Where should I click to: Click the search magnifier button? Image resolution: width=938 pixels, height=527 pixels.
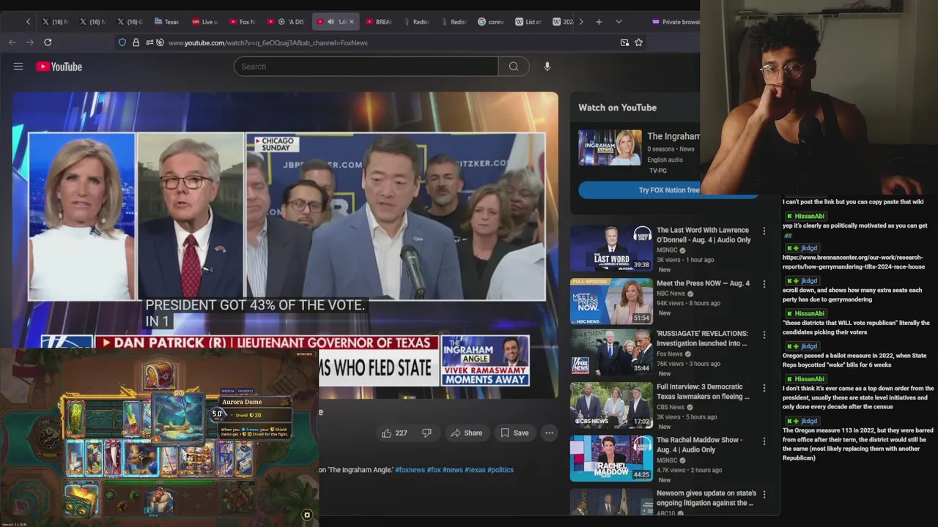pyautogui.click(x=514, y=67)
